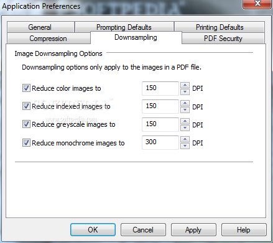Open the PDF Security tab

[223, 39]
